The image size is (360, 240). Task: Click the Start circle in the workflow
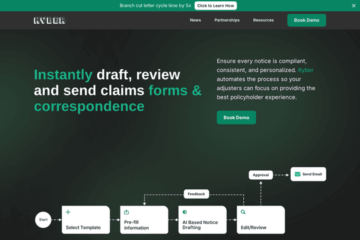tap(43, 220)
